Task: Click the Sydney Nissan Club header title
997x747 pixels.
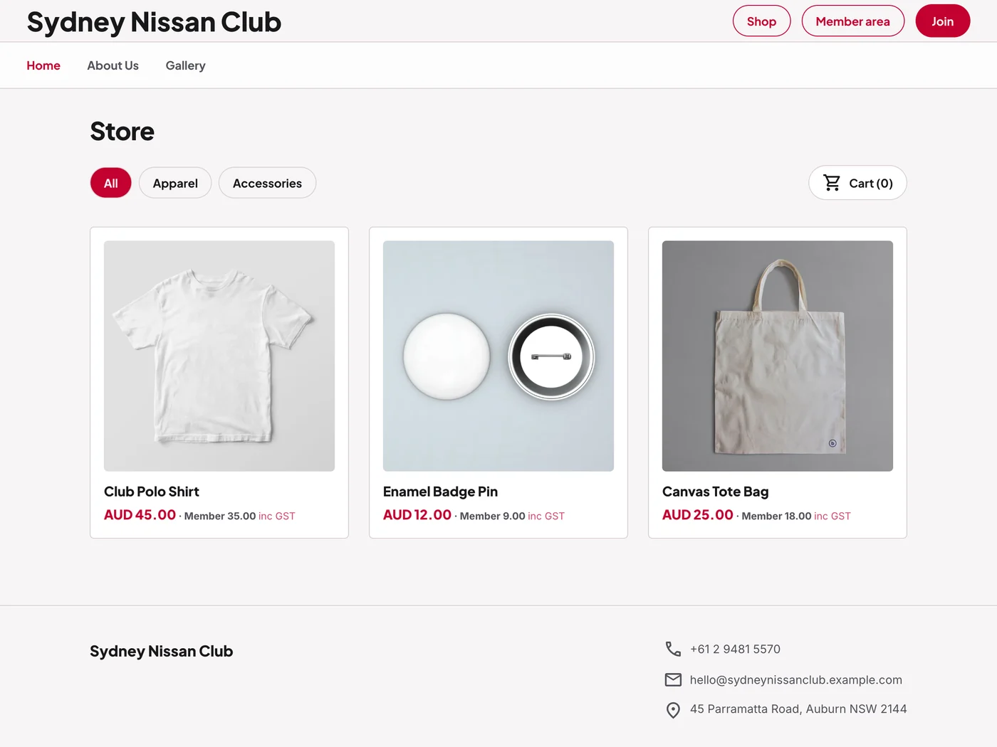Action: click(154, 22)
